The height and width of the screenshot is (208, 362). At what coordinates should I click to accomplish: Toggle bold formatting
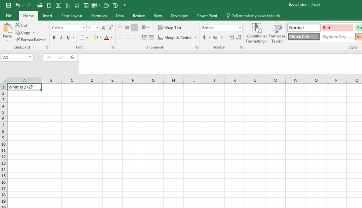coord(54,37)
